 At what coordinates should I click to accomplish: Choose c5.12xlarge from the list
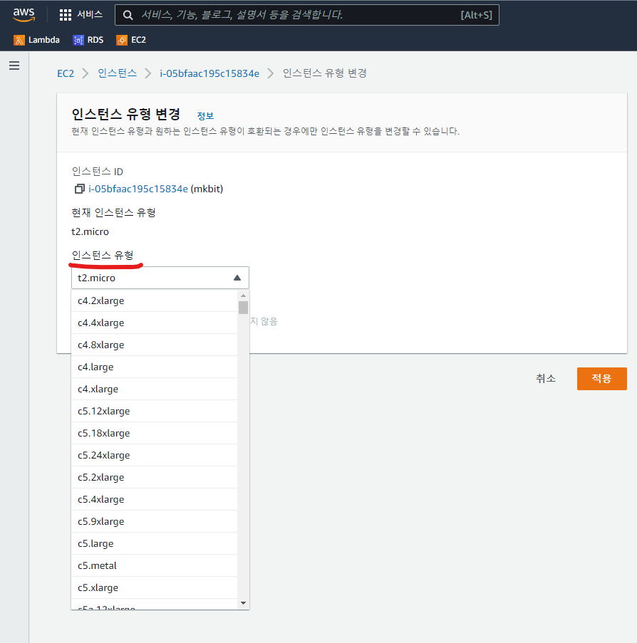155,412
